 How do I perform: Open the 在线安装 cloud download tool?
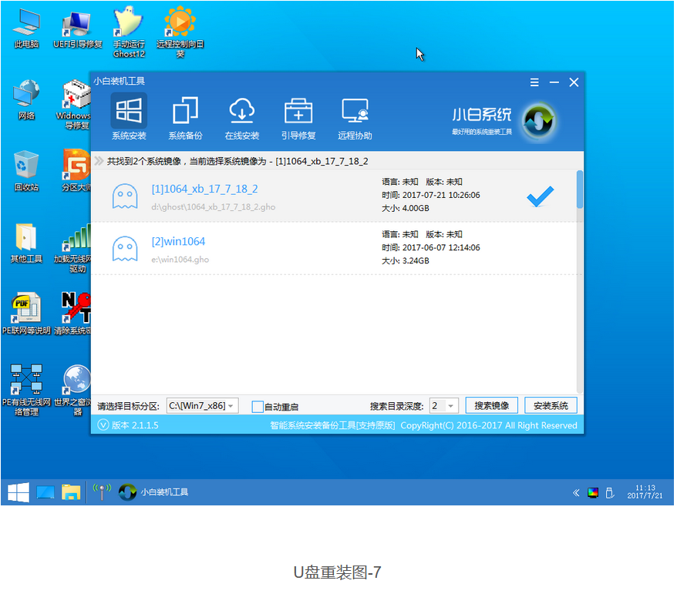[x=242, y=111]
